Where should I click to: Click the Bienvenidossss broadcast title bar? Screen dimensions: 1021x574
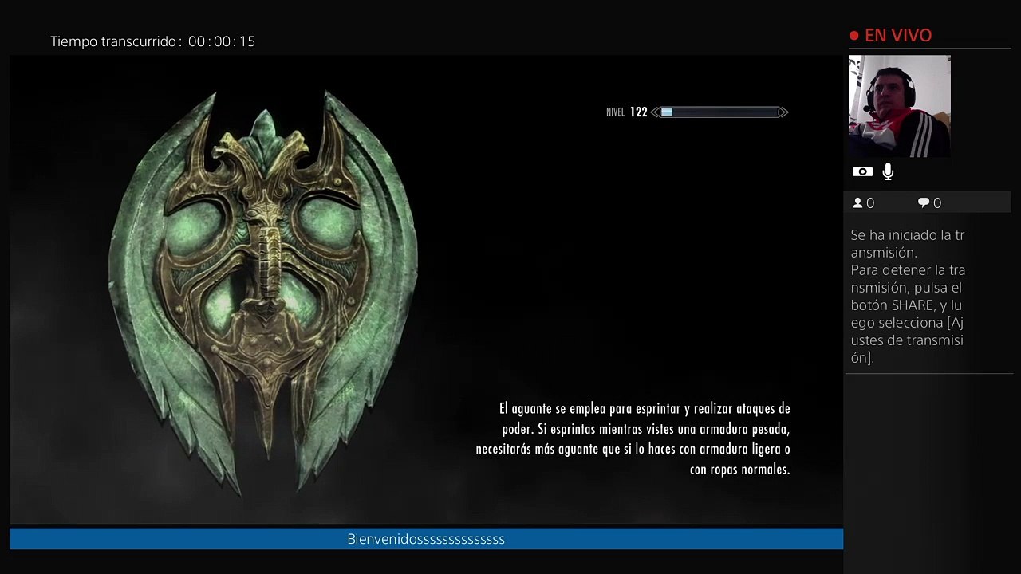[x=426, y=539]
